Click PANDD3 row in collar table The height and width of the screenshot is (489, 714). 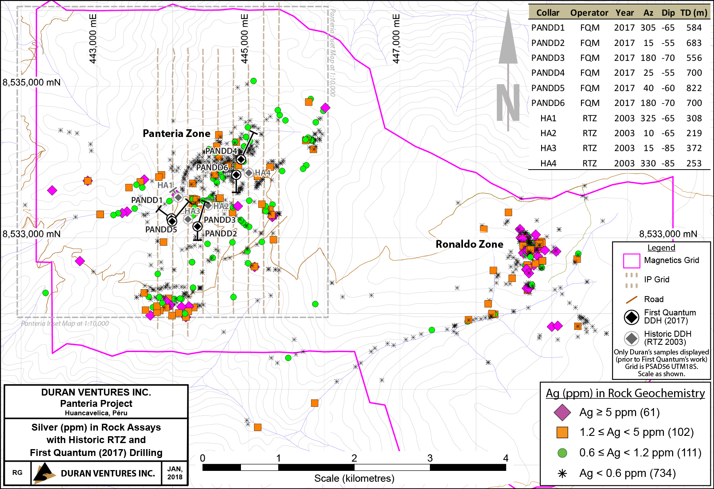click(x=619, y=58)
